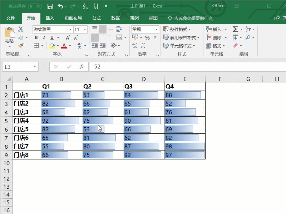Click Increase Decimal icon
This screenshot has width=286, height=214.
(135, 46)
